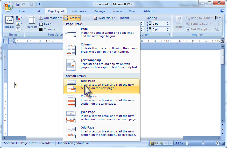Jump to next page with double-down arrows

(x=223, y=133)
